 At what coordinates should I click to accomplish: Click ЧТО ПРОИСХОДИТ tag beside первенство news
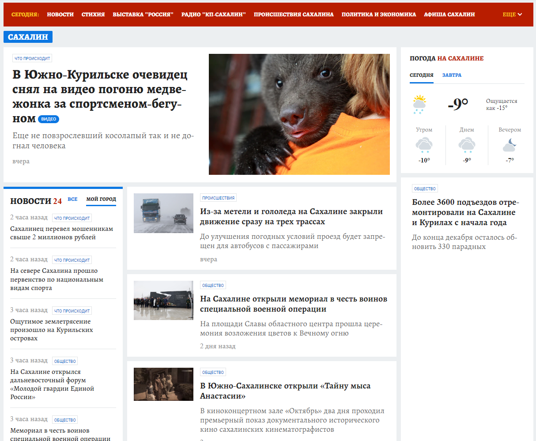[72, 260]
